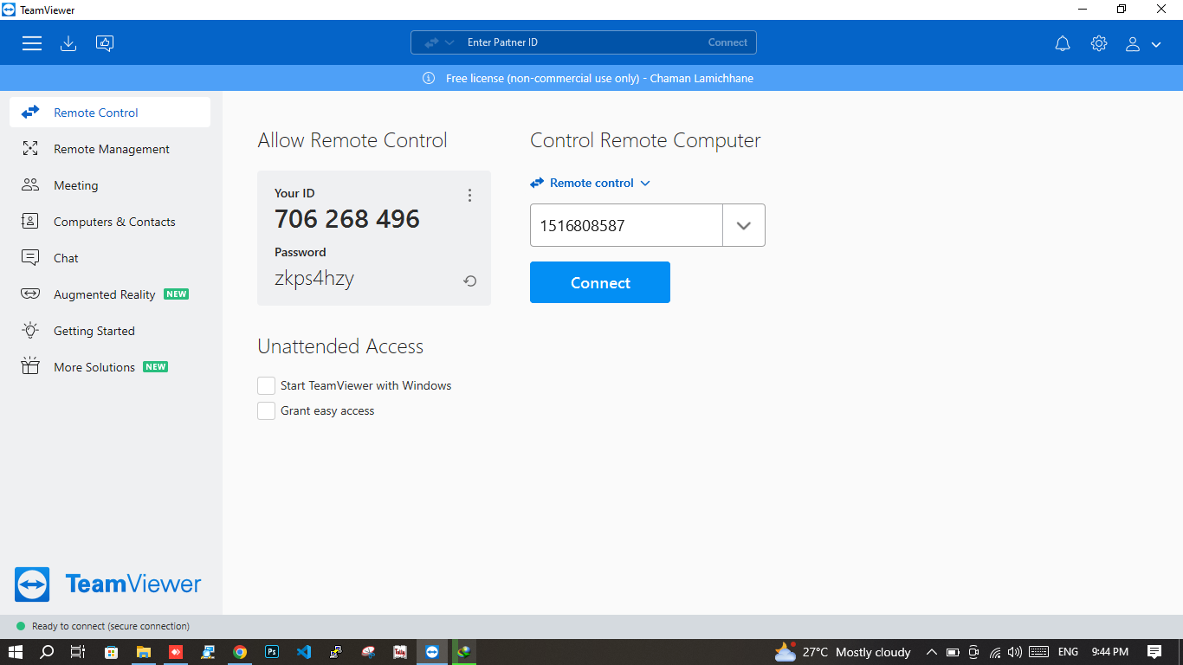Image resolution: width=1183 pixels, height=665 pixels.
Task: Expand the connection mode arrow in header search
Action: (x=449, y=42)
